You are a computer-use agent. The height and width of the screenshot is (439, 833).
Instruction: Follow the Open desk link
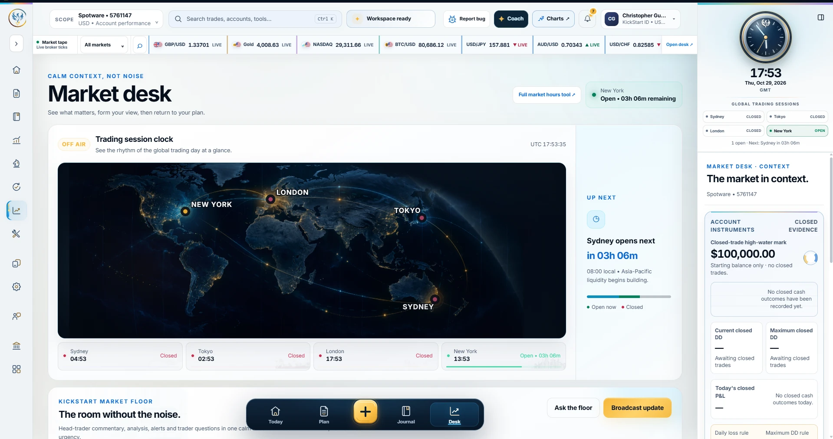[x=679, y=45]
